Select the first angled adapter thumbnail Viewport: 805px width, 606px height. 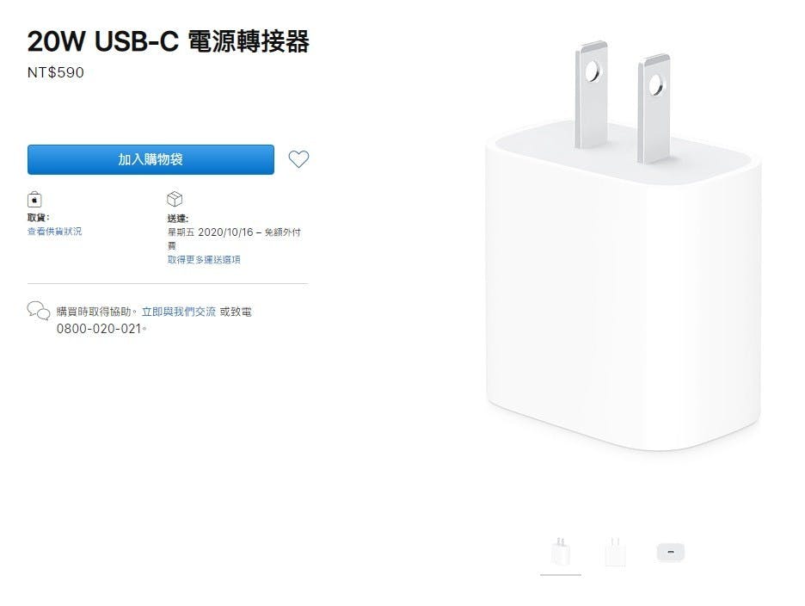(561, 552)
